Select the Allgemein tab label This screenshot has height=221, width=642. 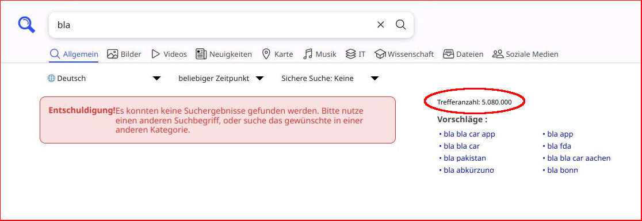point(81,54)
